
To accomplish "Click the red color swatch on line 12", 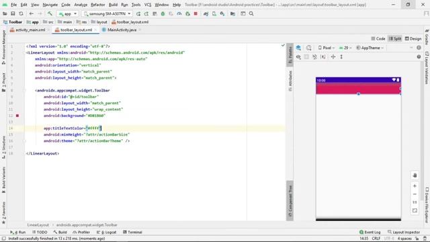I will click(17, 116).
